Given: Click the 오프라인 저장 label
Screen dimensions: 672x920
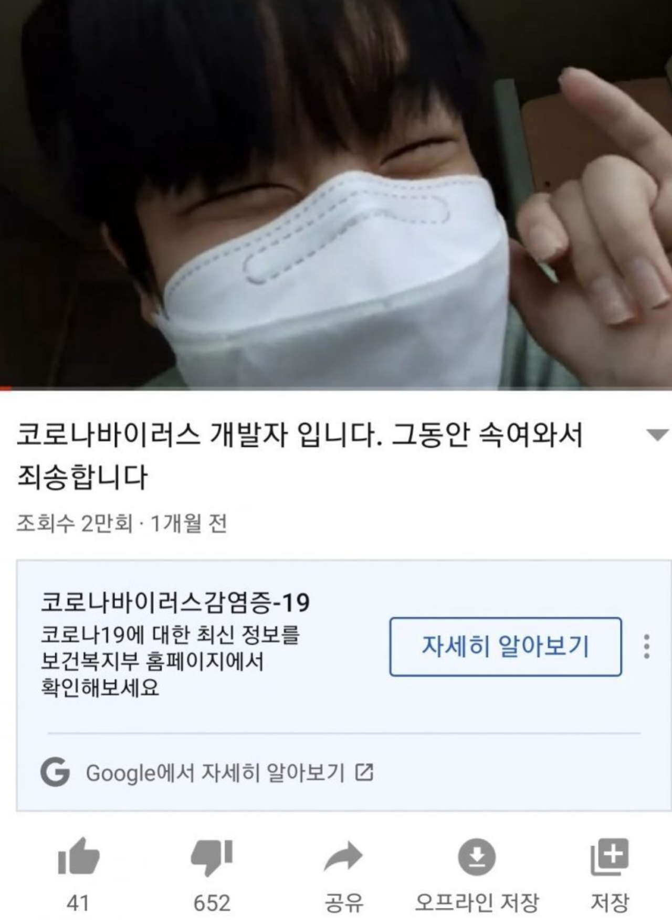Looking at the screenshot, I should 477,903.
